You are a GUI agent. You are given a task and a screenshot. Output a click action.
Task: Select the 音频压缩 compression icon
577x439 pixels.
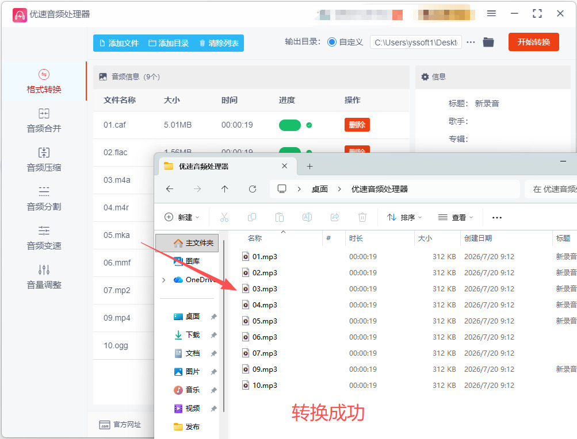(44, 152)
